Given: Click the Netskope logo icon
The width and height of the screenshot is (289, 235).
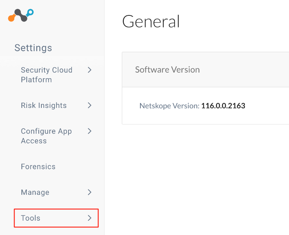Looking at the screenshot, I should coord(21,15).
